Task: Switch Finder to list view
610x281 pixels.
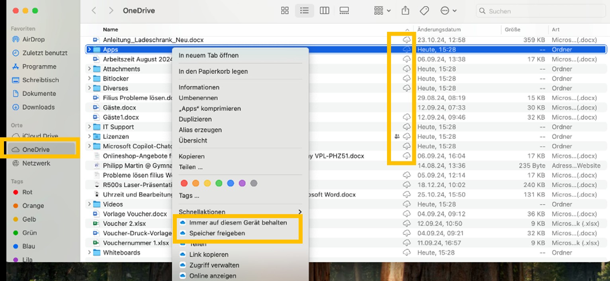Action: [304, 11]
